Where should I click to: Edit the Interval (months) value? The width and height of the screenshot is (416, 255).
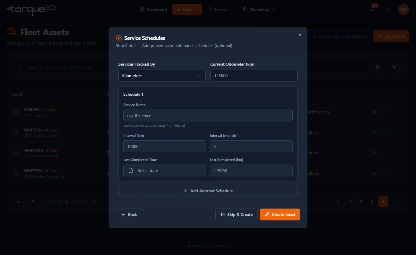tap(251, 146)
